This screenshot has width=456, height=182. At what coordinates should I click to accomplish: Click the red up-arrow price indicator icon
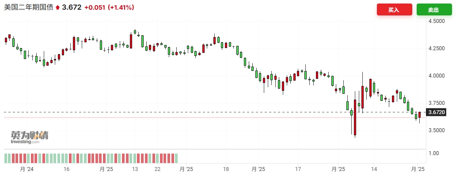click(57, 8)
